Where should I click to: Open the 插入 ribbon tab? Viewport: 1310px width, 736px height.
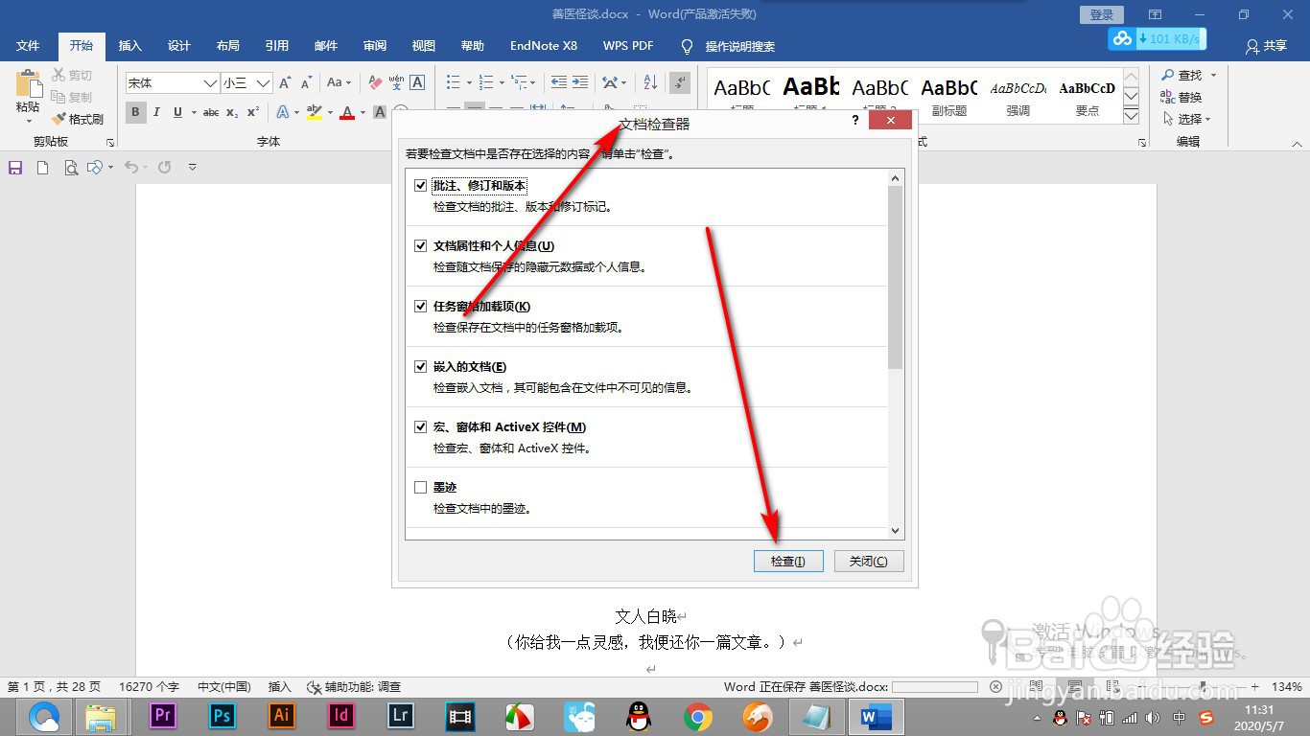coord(129,45)
